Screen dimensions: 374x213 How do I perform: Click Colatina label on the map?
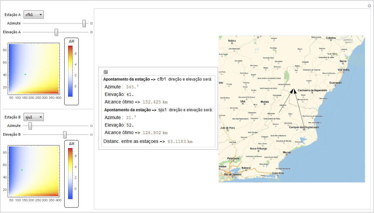pos(331,38)
